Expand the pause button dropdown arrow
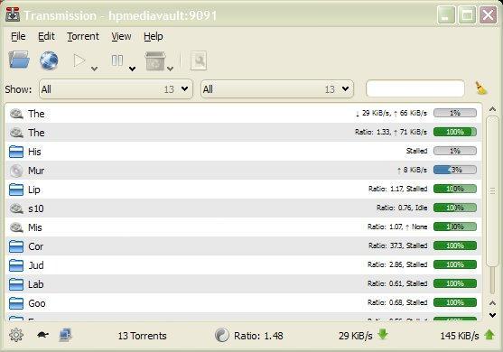The width and height of the screenshot is (503, 352). click(132, 69)
